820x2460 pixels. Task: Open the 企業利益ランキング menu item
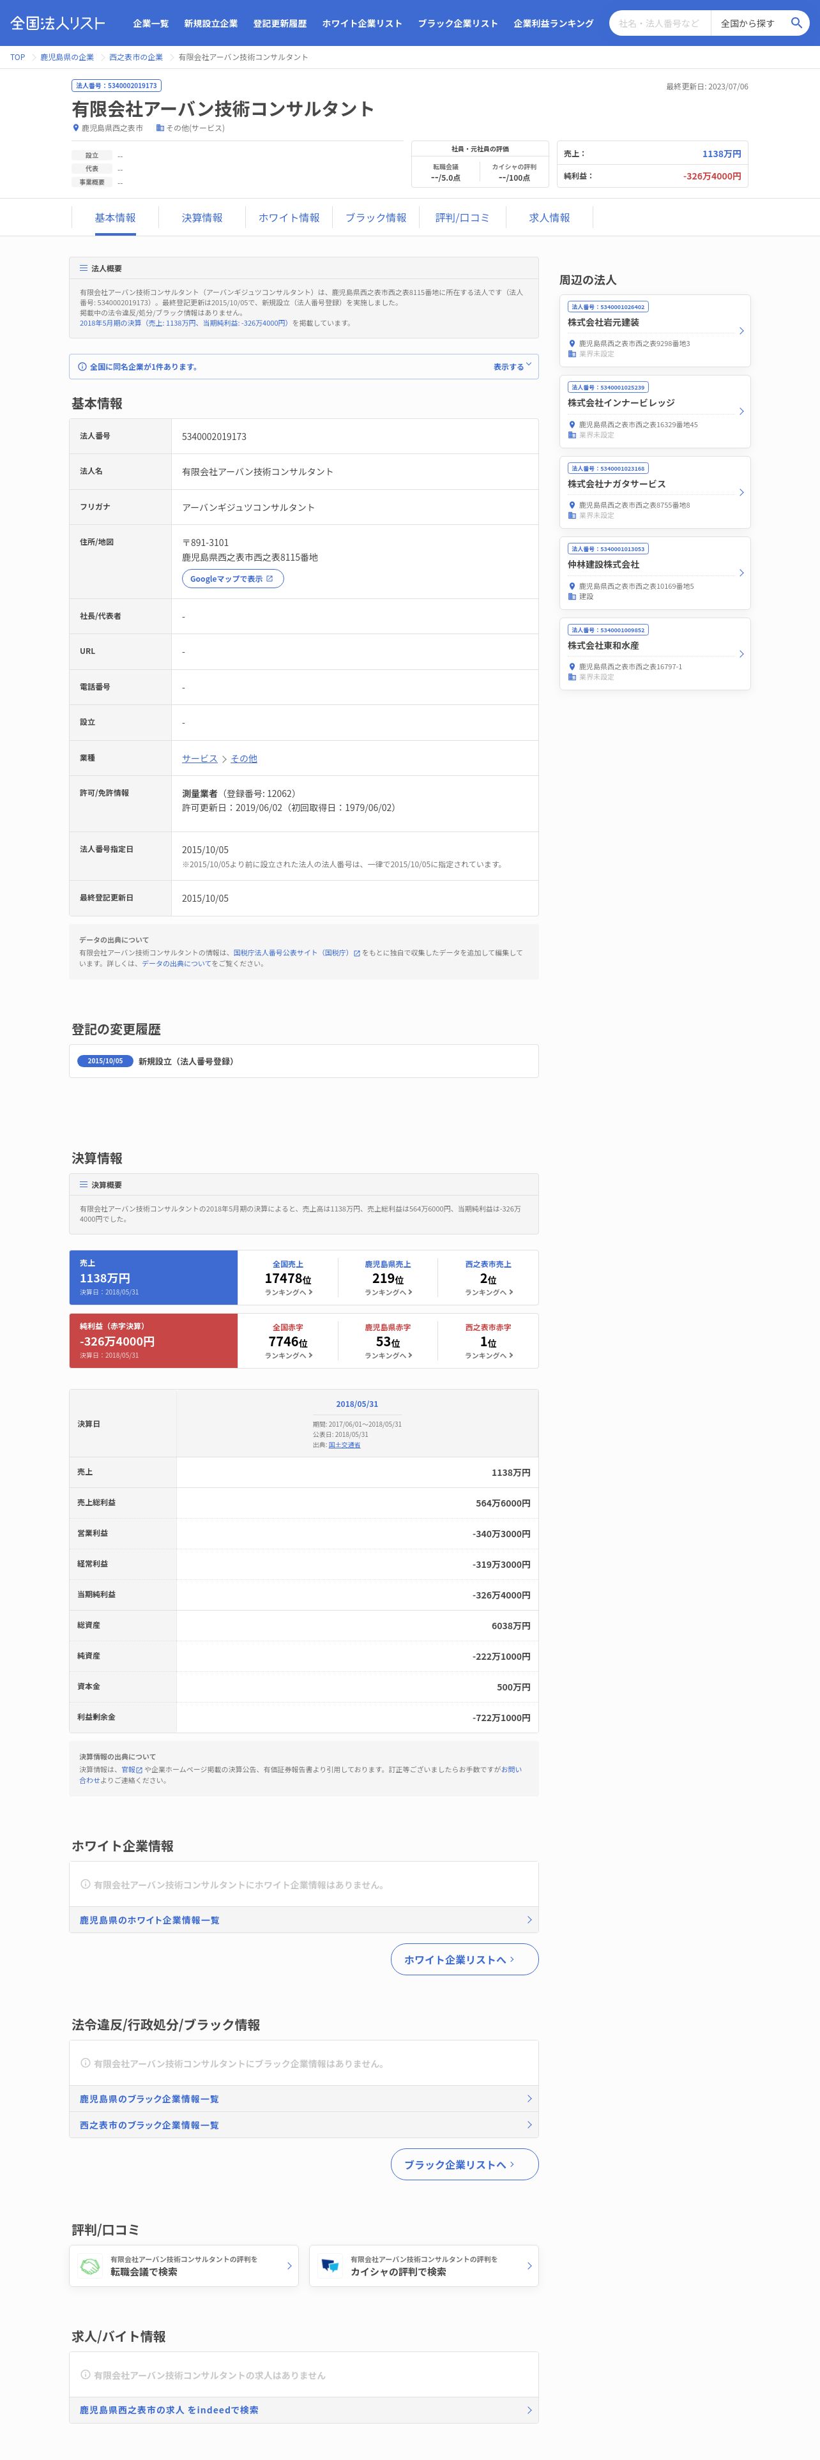(554, 23)
